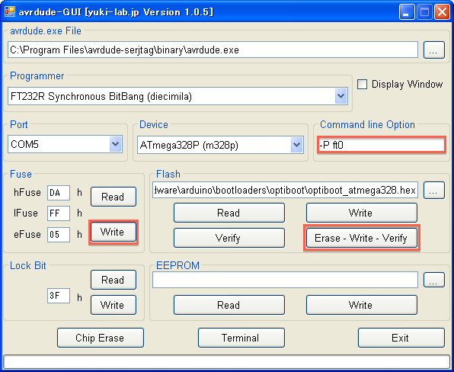Screen dimensions: 454x372
Task: Browse for the EEPROM file
Action: pos(433,280)
